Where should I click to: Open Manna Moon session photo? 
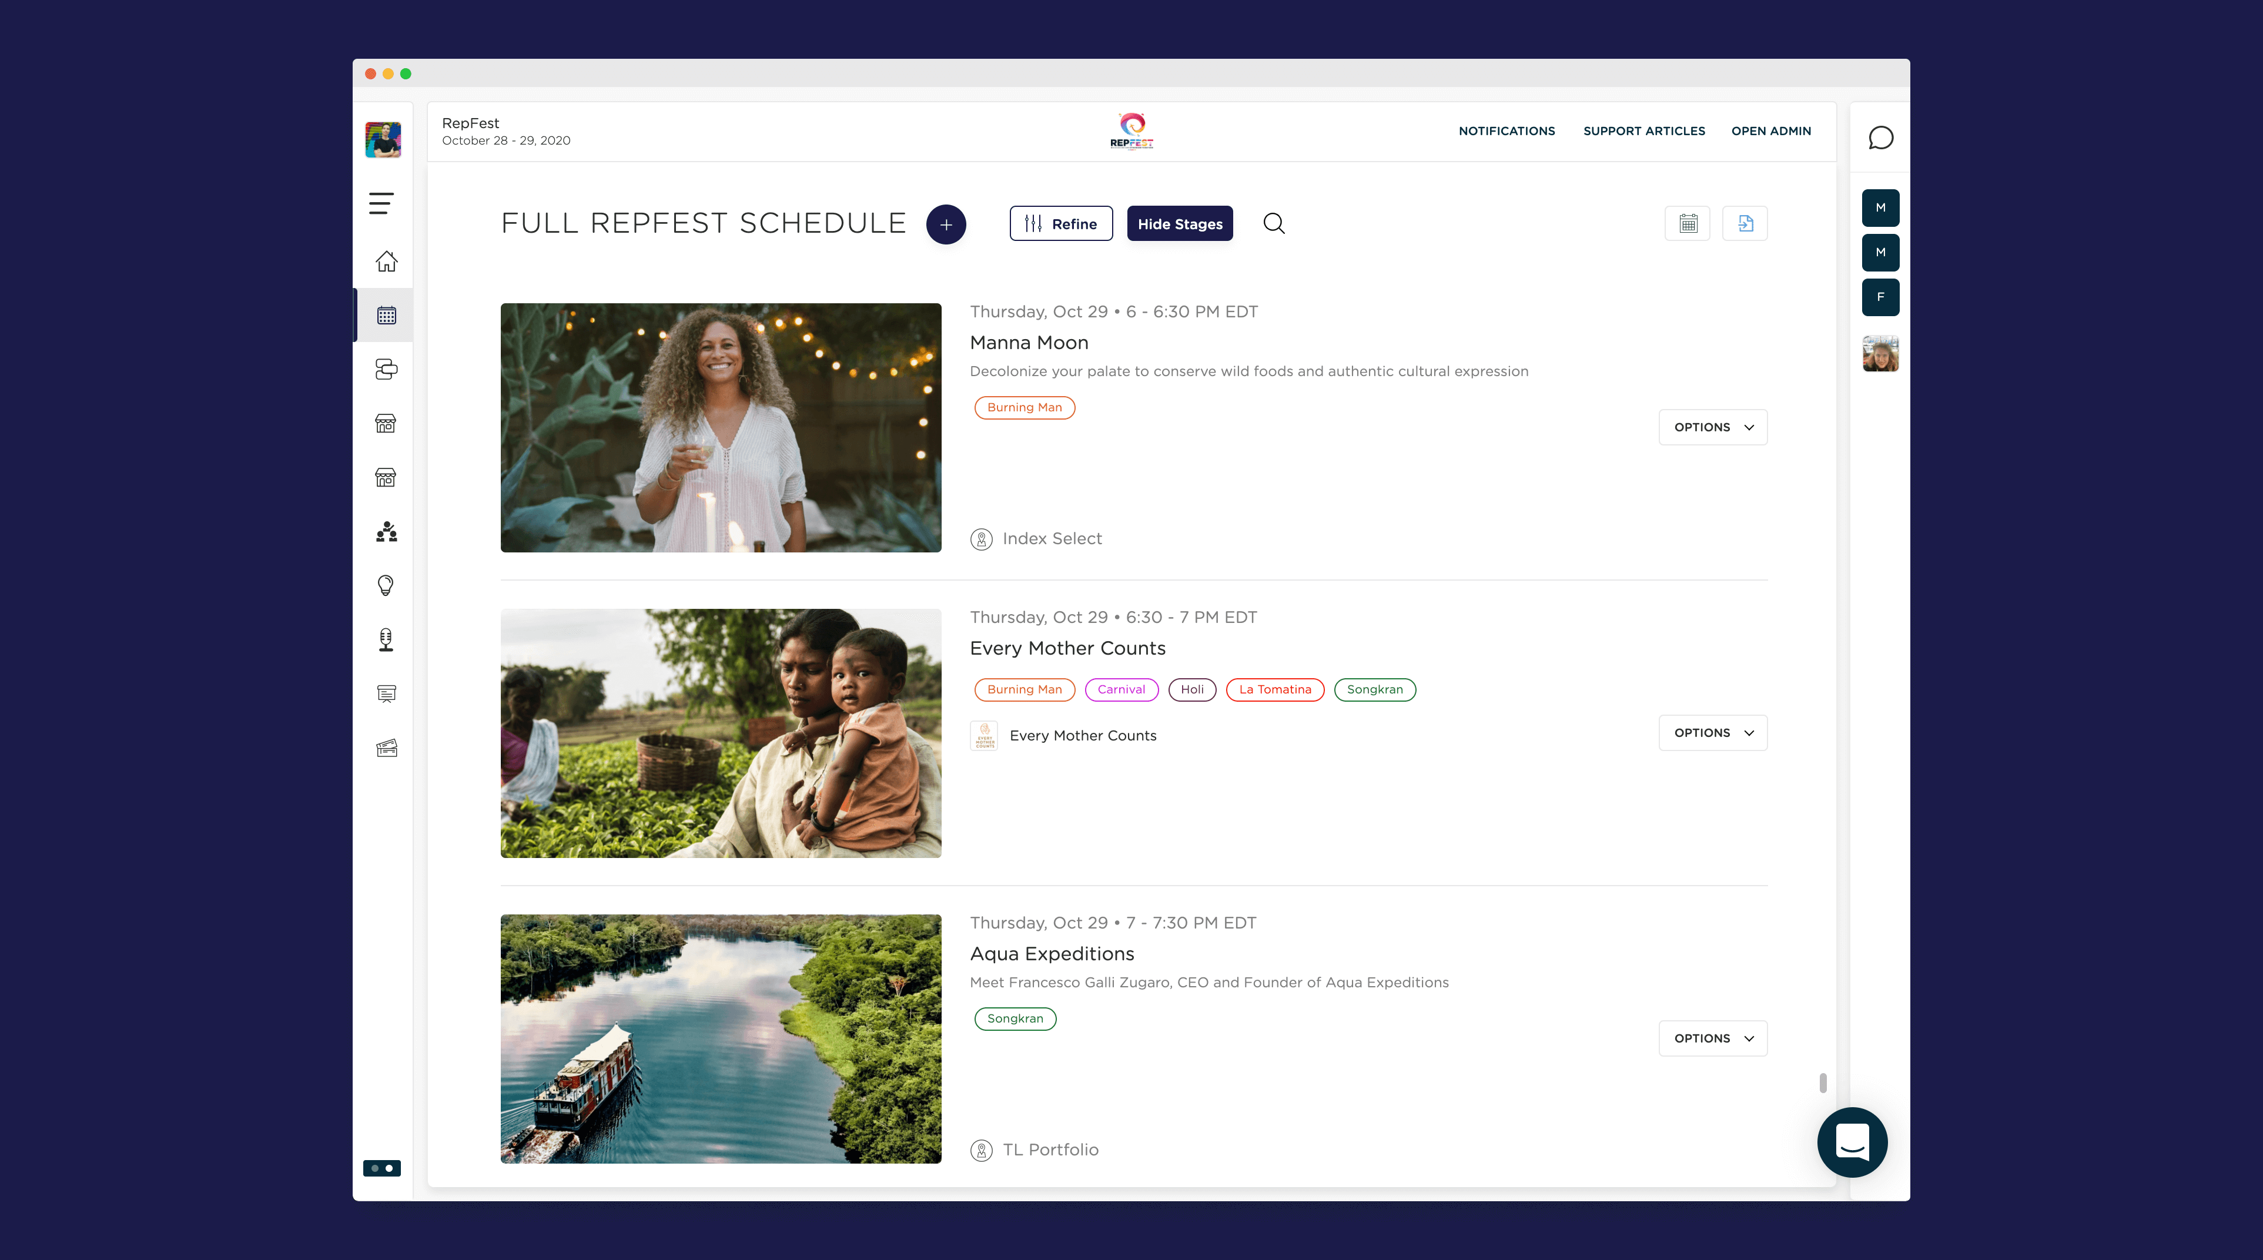pos(721,428)
